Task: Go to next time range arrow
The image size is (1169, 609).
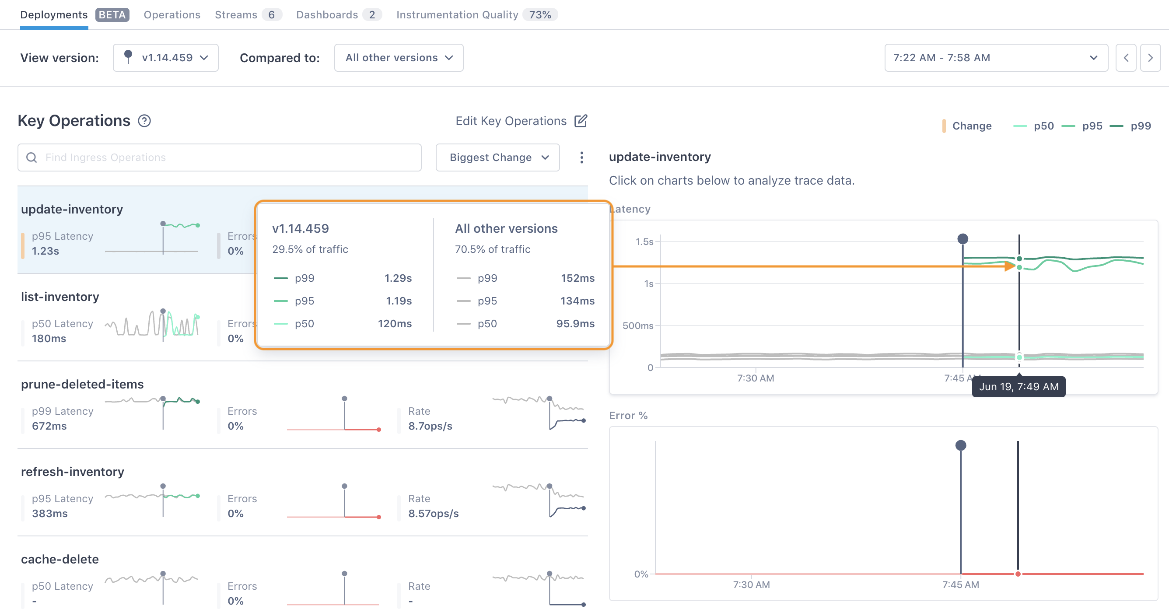Action: (1150, 58)
